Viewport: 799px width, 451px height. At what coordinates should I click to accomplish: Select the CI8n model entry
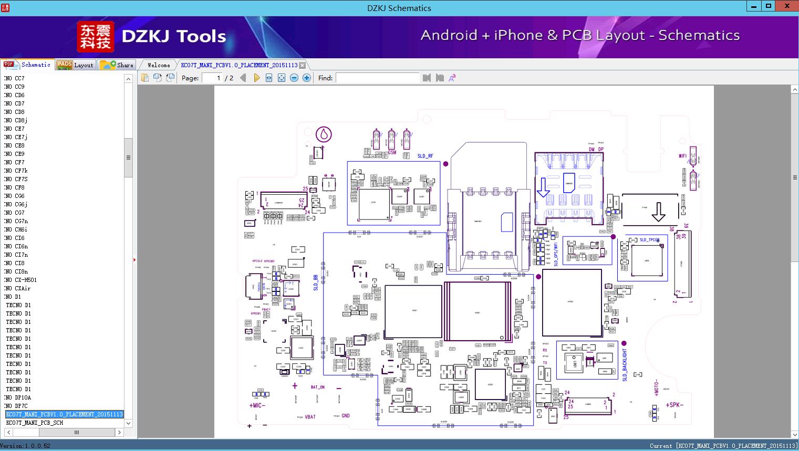click(16, 271)
